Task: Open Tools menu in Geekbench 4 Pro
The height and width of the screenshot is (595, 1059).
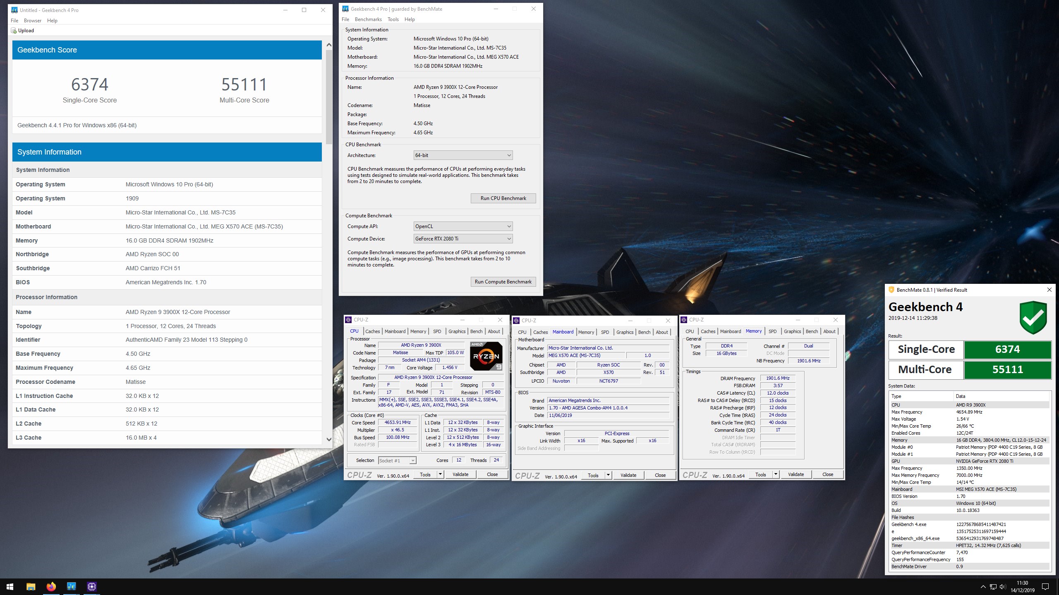Action: click(393, 19)
